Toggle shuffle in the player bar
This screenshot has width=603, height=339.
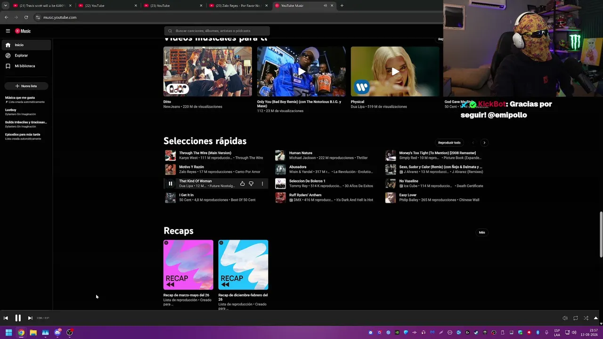[586, 318]
